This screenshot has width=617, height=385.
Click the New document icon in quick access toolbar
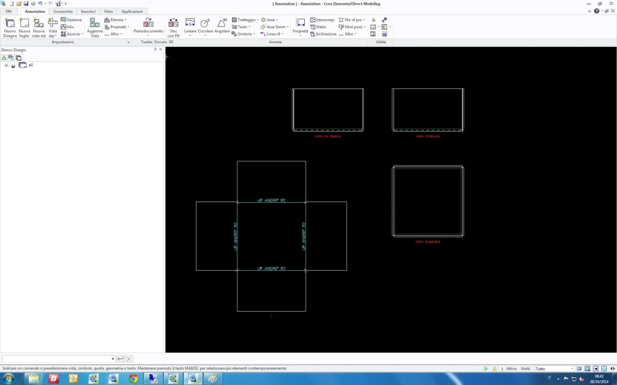[x=11, y=4]
